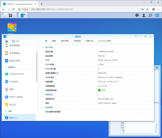Open the user accounts sidebar item
Screen dimensions: 162x138
click(x=20, y=46)
